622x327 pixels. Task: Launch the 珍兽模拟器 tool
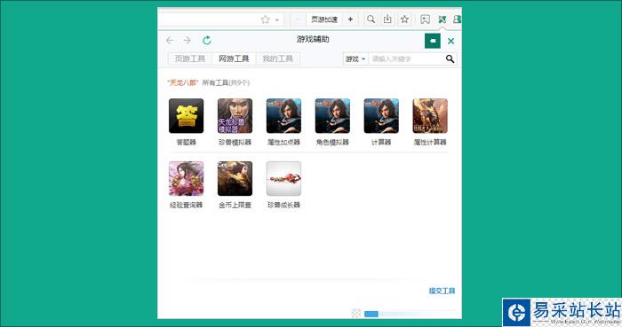235,116
